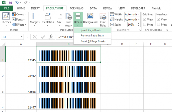Adjust the Scale 100% spinner arrows
This screenshot has width=172, height=112.
[139, 25]
